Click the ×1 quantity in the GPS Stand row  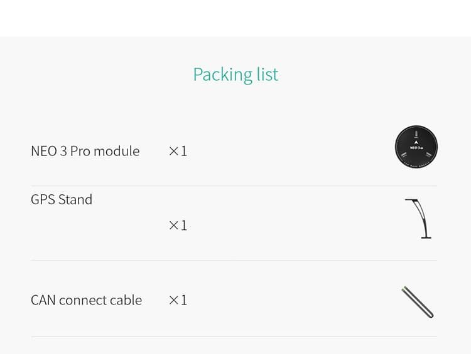click(x=178, y=226)
